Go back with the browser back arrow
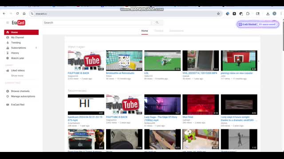 point(4,14)
